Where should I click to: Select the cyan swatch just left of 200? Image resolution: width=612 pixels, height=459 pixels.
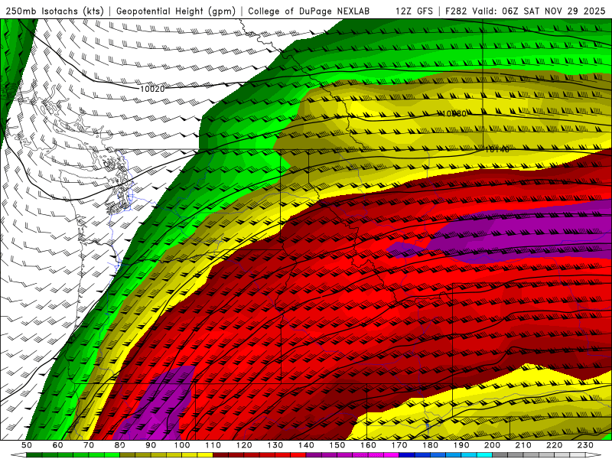pyautogui.click(x=485, y=455)
